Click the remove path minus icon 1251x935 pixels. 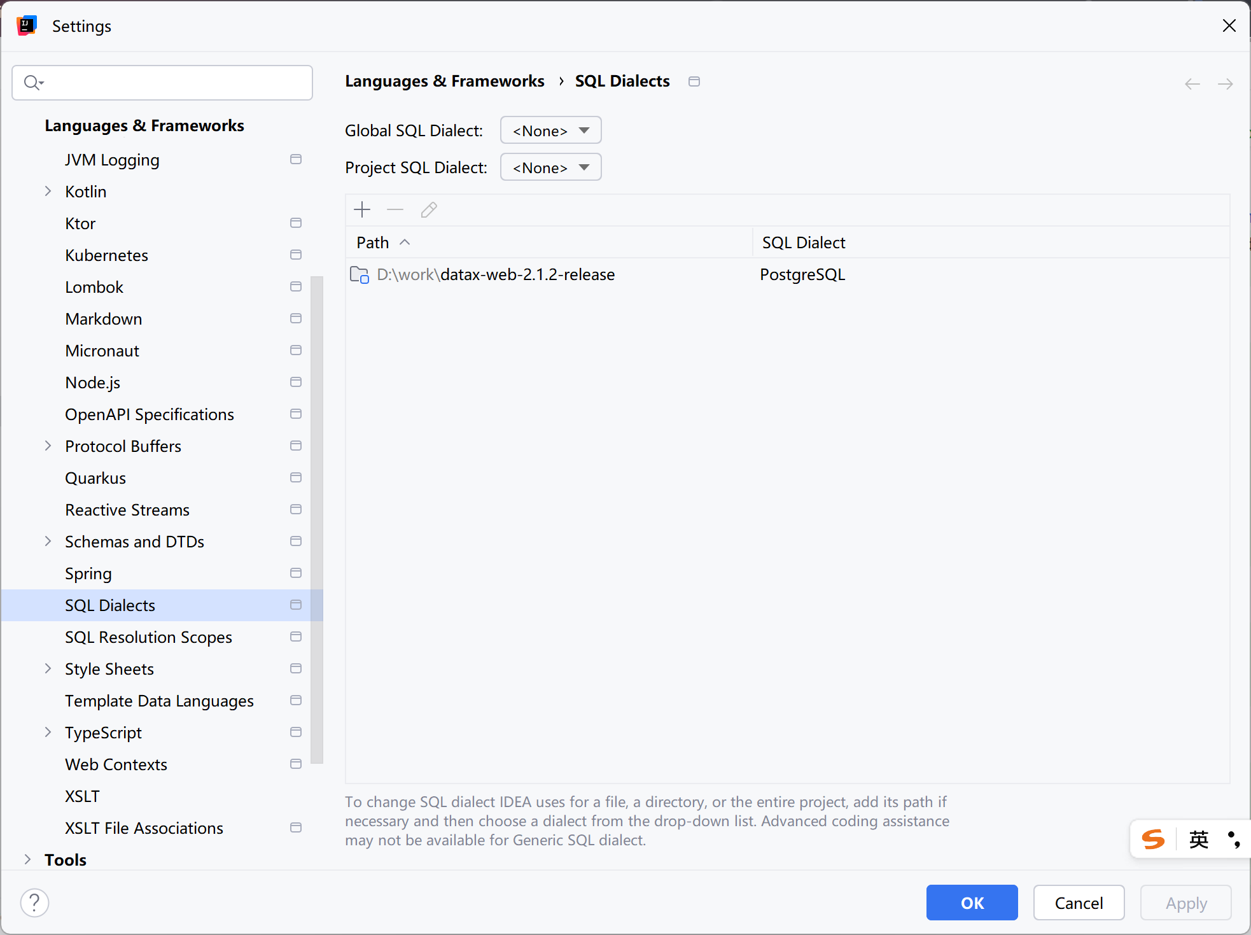pos(395,209)
